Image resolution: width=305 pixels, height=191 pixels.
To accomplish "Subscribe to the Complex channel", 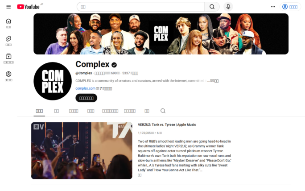I will [x=87, y=98].
